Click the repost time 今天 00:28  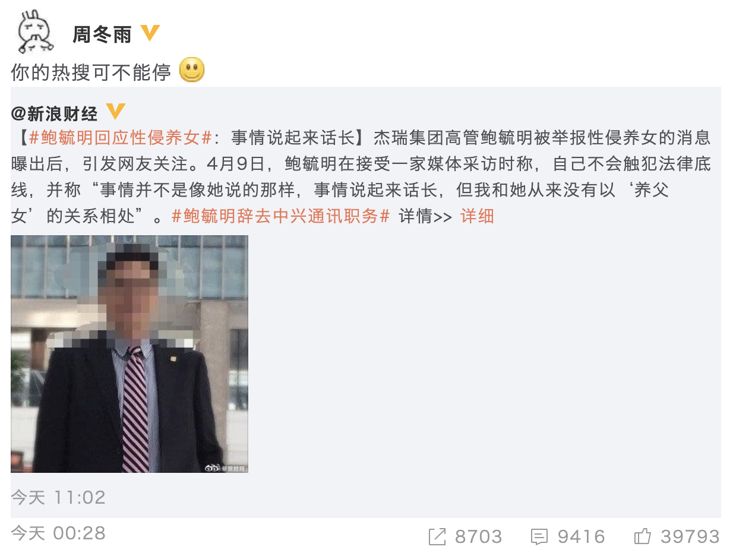click(x=58, y=533)
